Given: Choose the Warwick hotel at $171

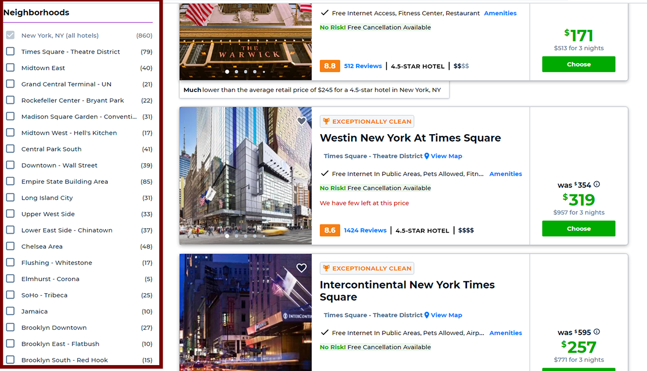Looking at the screenshot, I should [579, 64].
